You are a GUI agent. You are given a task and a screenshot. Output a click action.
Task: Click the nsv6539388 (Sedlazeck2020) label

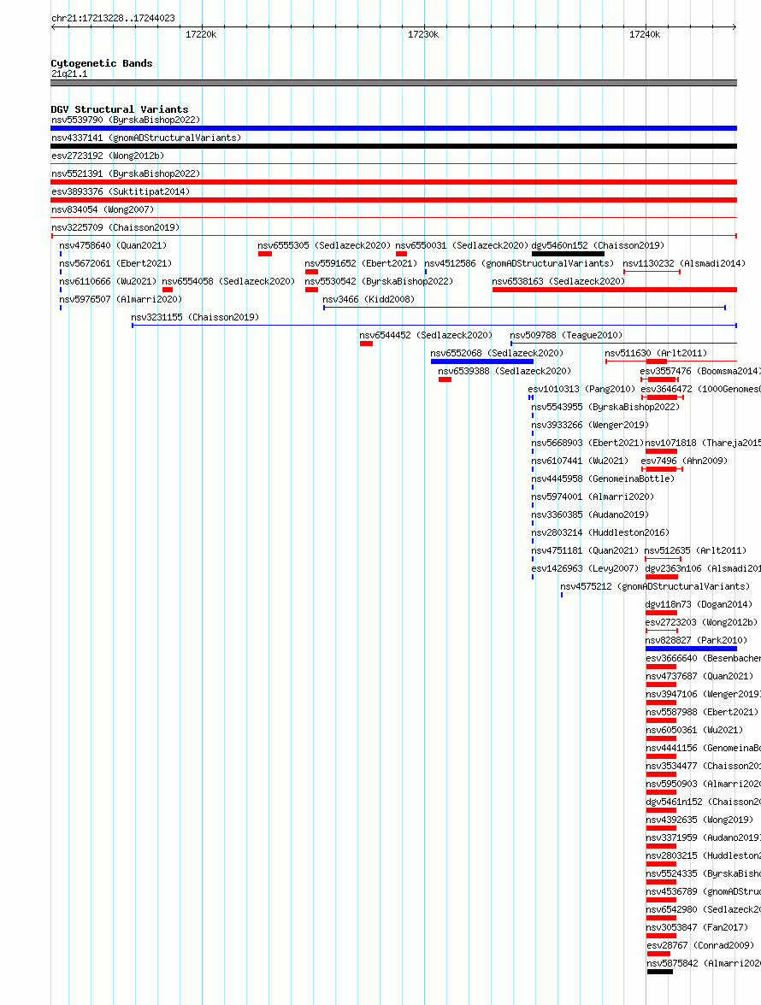pyautogui.click(x=504, y=371)
